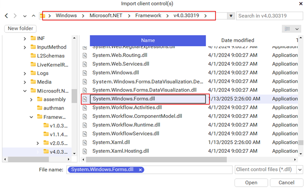The image size is (305, 190).
Task: Expand the Logs folder node
Action: pos(25,74)
